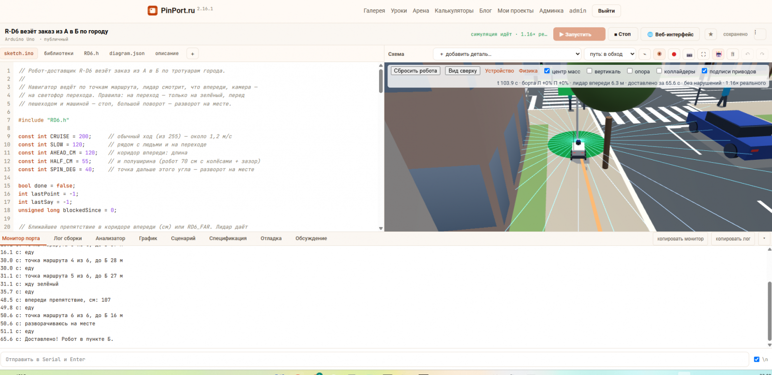772x375 pixels.
Task: Take a snapshot with the camera icon
Action: point(689,54)
